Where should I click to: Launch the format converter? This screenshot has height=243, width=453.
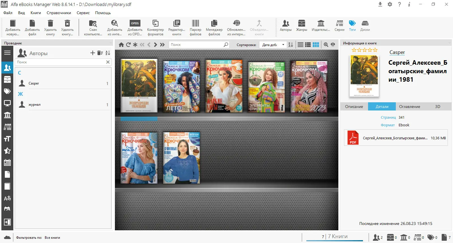click(x=155, y=28)
